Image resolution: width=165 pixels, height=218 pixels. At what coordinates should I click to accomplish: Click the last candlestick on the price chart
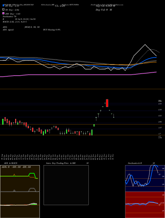[x=114, y=116]
